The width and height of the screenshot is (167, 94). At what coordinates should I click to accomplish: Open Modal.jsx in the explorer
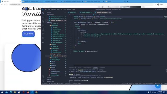click(55, 50)
